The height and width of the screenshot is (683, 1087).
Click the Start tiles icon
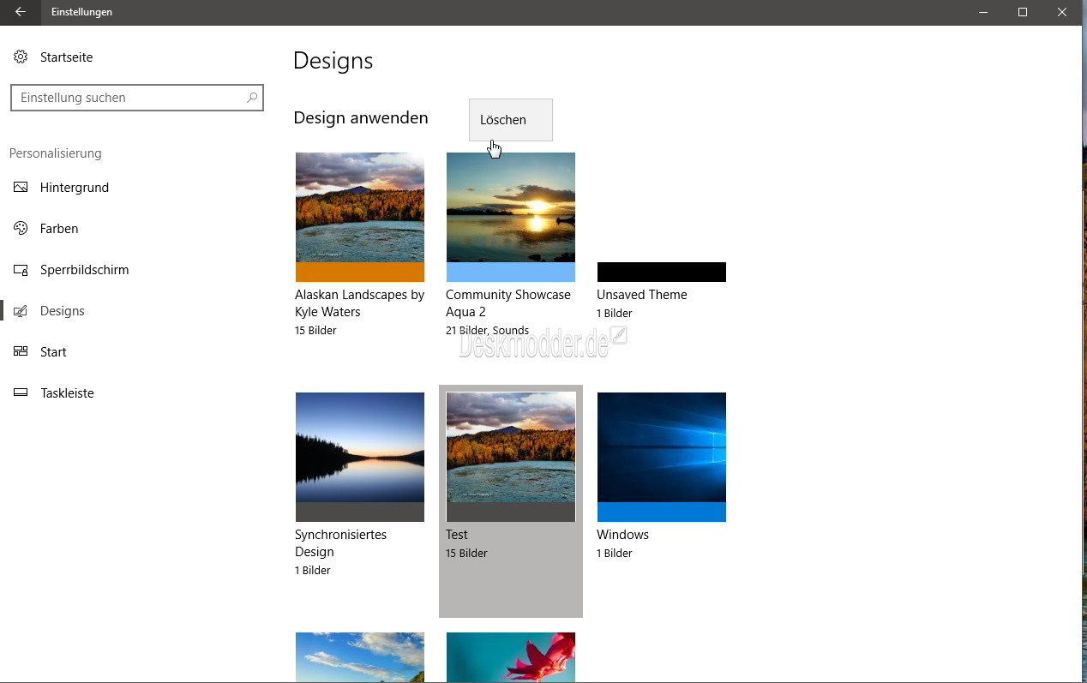pyautogui.click(x=21, y=352)
